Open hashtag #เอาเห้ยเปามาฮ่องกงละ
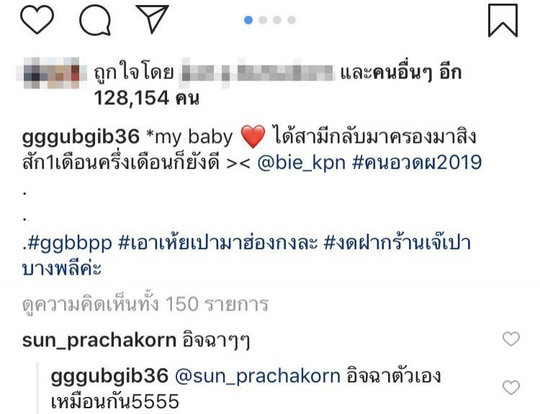The width and height of the screenshot is (540, 414). [x=217, y=243]
